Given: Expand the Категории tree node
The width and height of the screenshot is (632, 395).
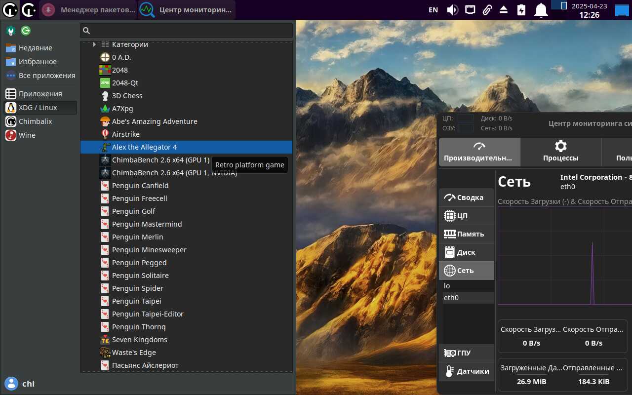Looking at the screenshot, I should tap(94, 44).
